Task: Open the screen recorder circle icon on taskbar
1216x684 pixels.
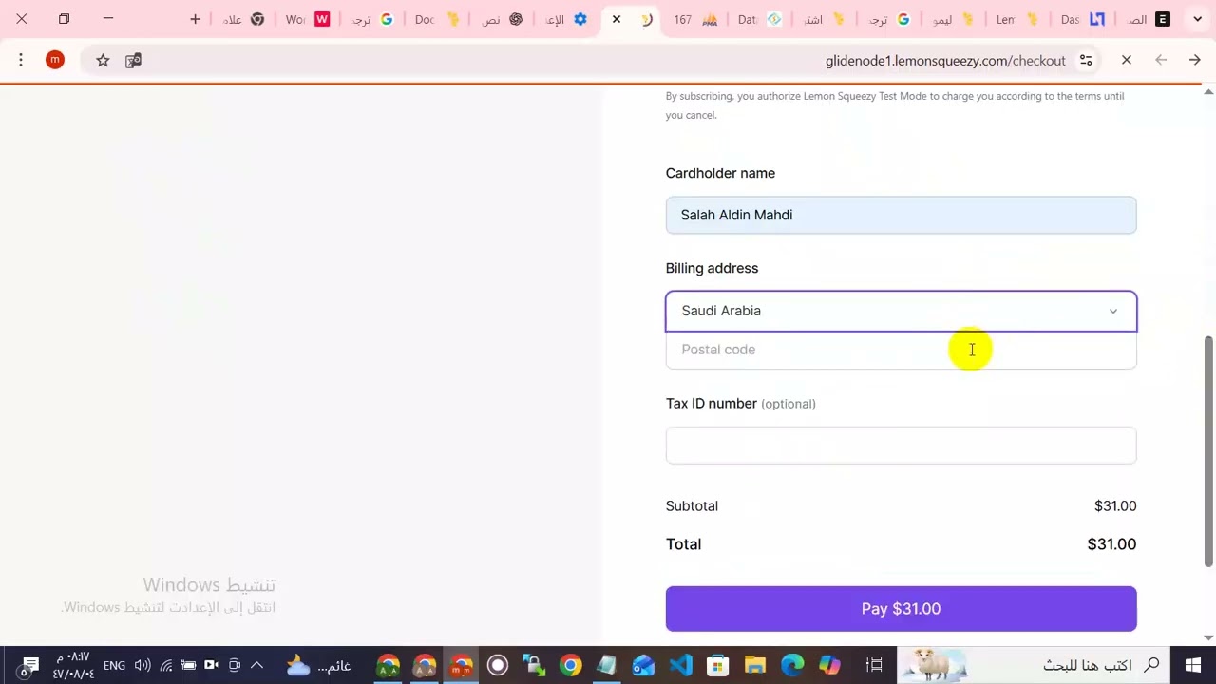Action: click(x=498, y=665)
